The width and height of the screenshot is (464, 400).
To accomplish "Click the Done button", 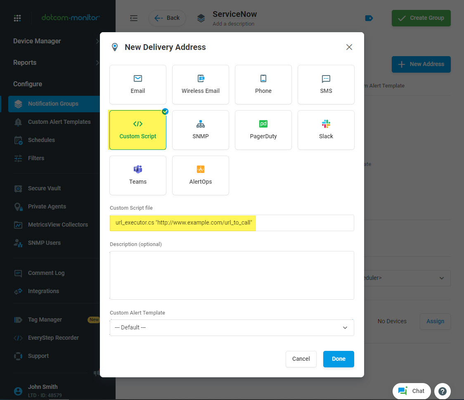I will [x=339, y=359].
